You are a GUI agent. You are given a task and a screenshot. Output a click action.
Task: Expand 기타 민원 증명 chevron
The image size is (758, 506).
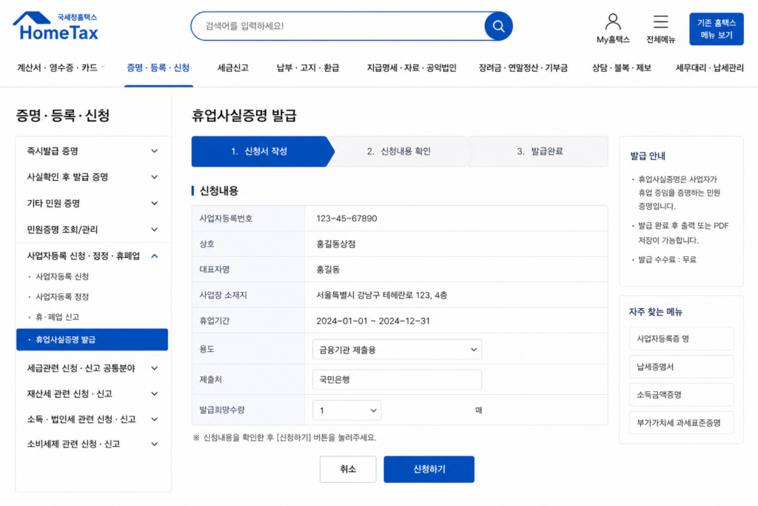(x=154, y=203)
